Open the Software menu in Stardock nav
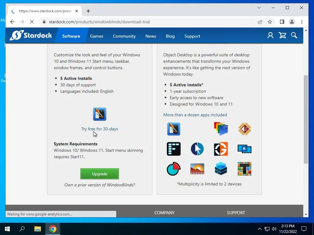 [71, 36]
